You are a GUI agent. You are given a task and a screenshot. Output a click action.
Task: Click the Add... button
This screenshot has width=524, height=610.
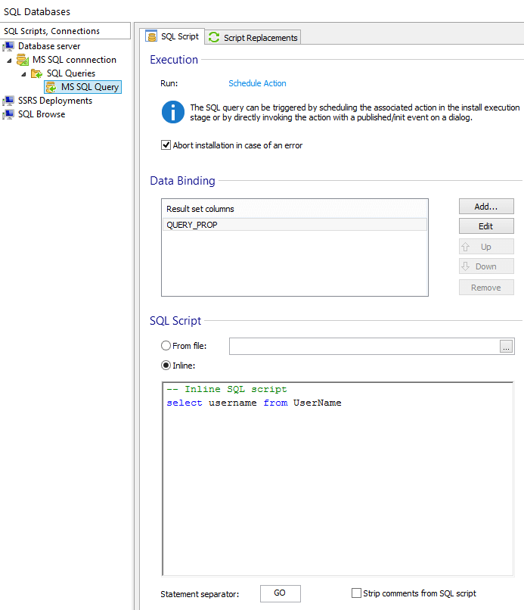click(x=486, y=207)
